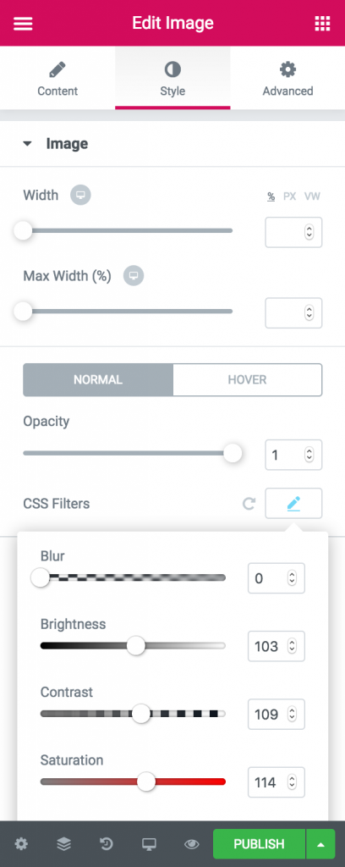345x867 pixels.
Task: Click the PUBLISH button
Action: (259, 844)
